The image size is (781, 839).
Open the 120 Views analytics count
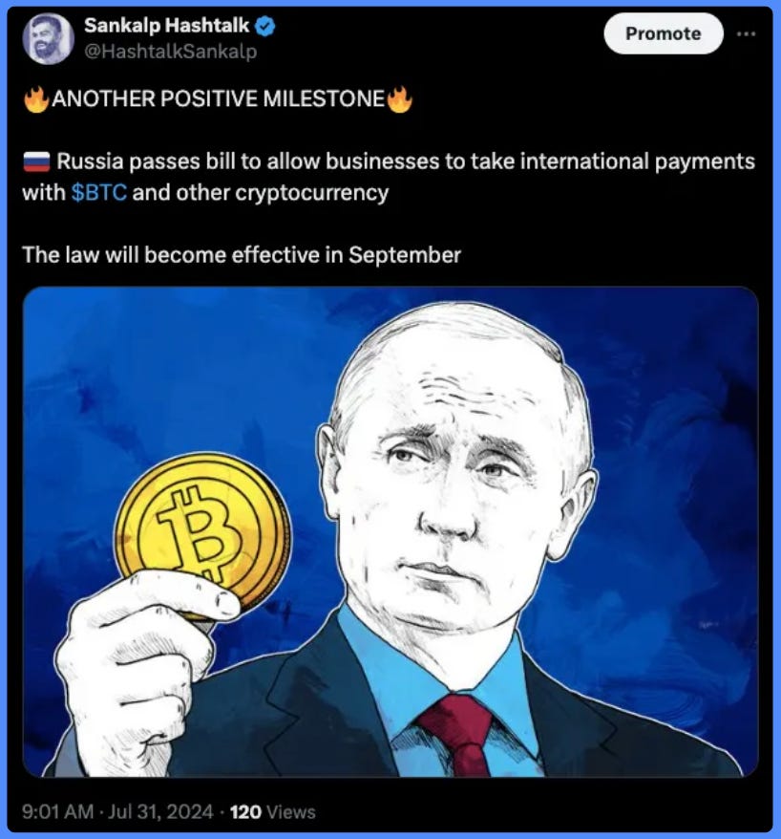(273, 812)
